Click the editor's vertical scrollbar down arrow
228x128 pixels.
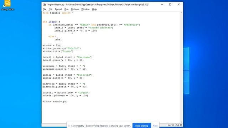point(181,122)
